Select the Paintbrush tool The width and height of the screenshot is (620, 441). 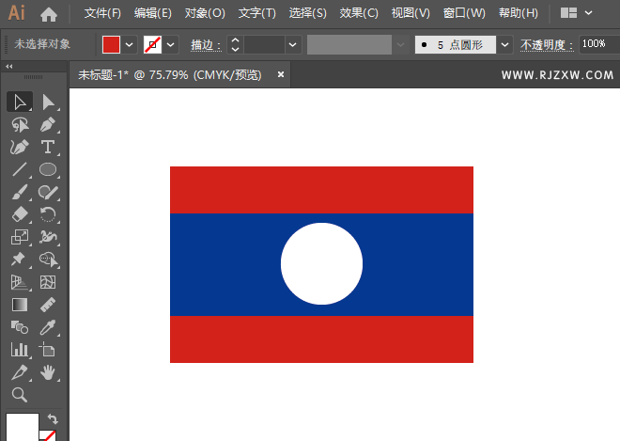tap(20, 192)
